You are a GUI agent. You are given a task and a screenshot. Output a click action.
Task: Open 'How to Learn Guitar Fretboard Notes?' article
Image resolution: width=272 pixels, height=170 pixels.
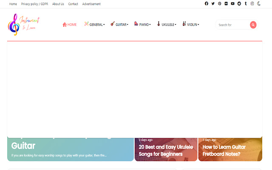pyautogui.click(x=224, y=150)
